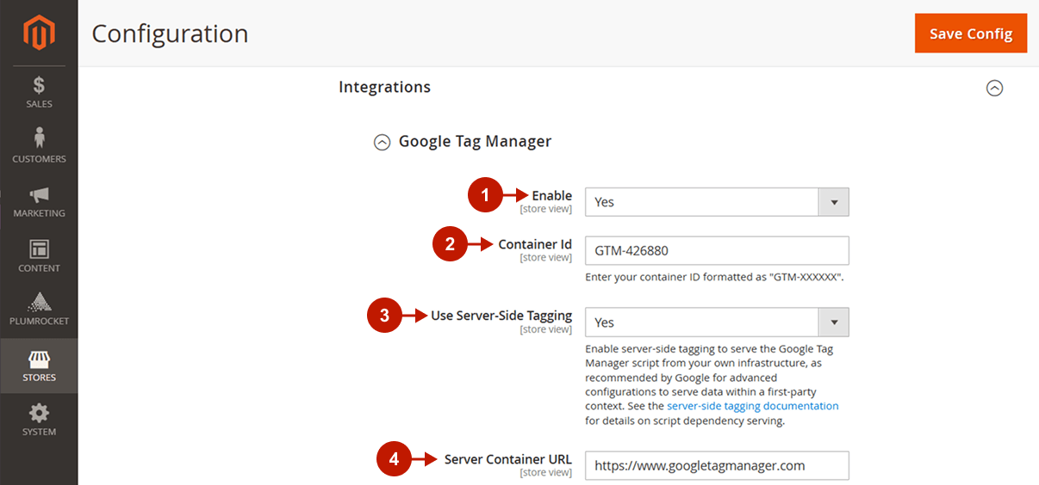Open the Marketing megaphone icon
Image resolution: width=1039 pixels, height=485 pixels.
(39, 195)
